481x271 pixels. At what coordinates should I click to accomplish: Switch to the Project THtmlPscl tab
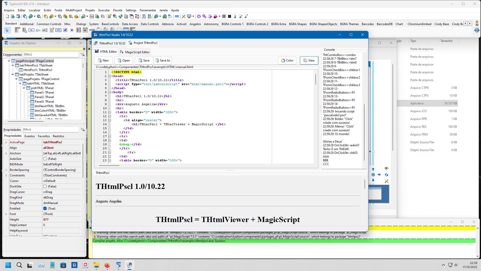click(x=143, y=43)
